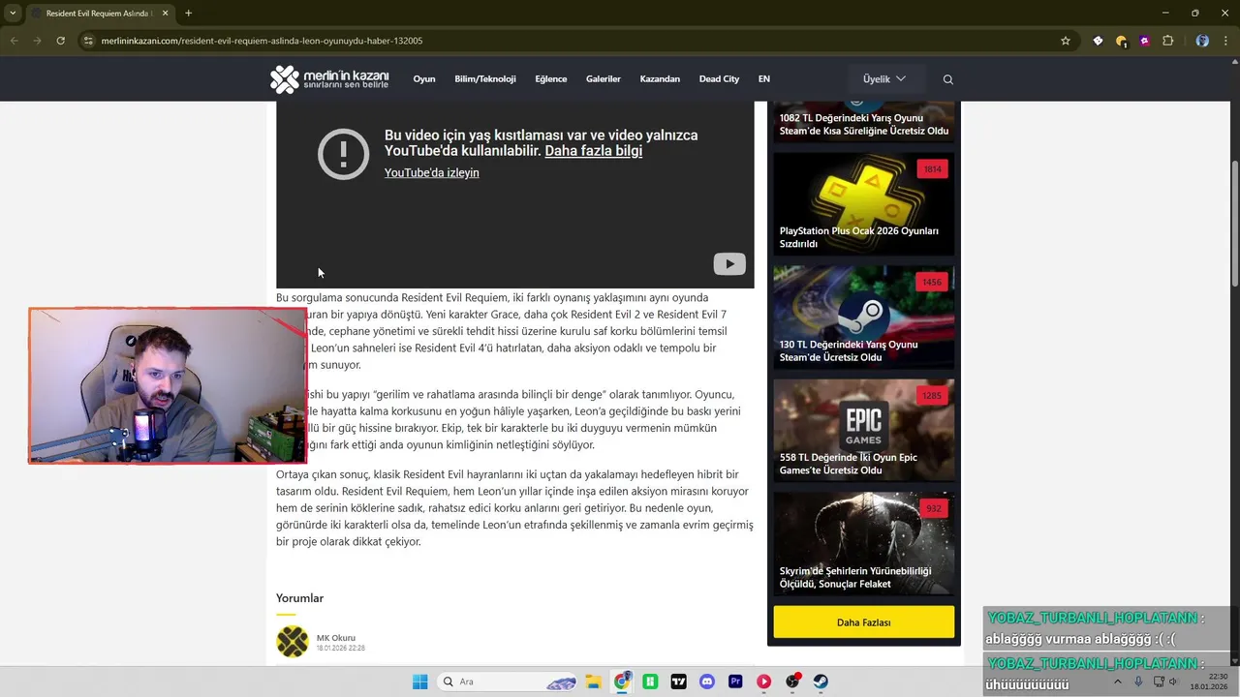Screen dimensions: 1240x697
Task: Open the site search magnifier icon
Action: (948, 79)
